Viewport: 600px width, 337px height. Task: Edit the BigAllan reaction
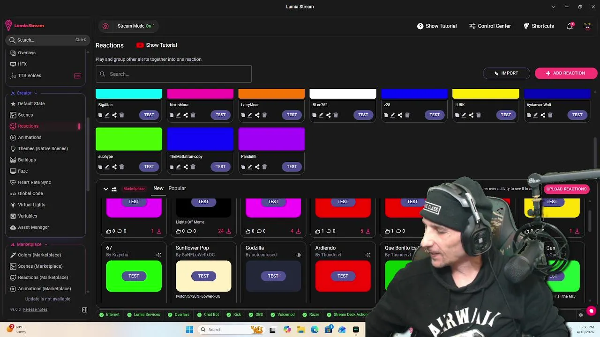[x=107, y=115]
